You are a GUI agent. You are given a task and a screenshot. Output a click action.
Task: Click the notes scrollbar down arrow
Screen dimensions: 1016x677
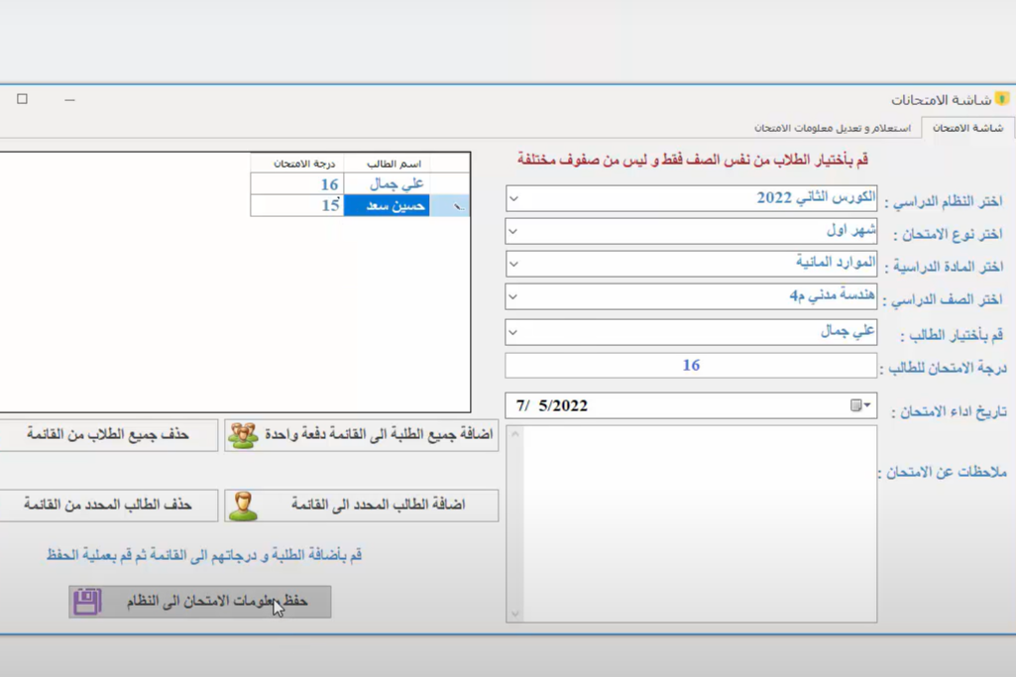[x=515, y=613]
